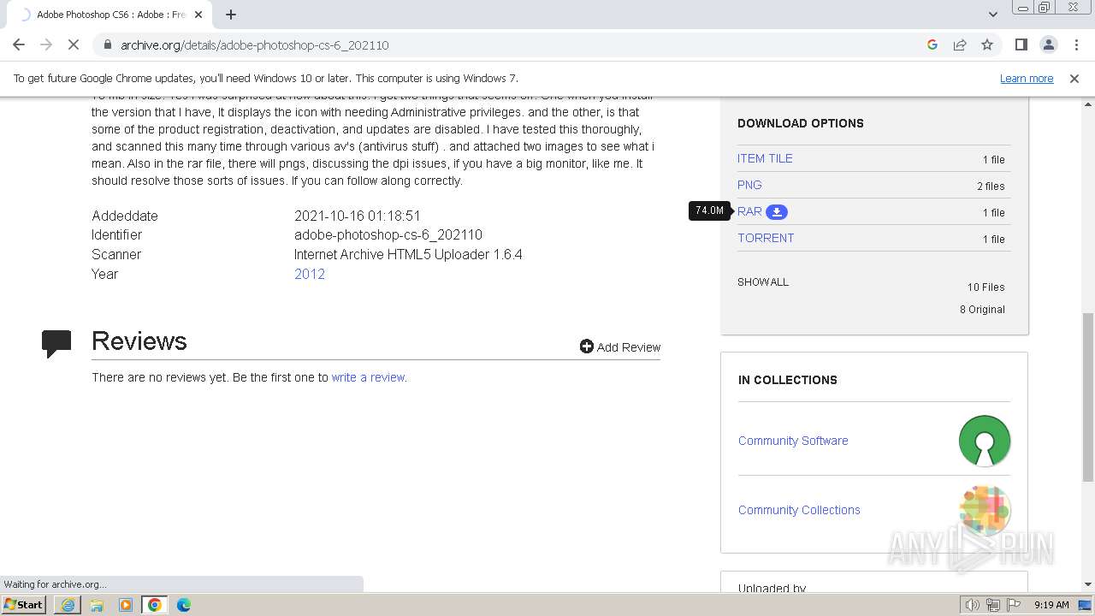Open a new tab
1095x616 pixels.
tap(231, 15)
